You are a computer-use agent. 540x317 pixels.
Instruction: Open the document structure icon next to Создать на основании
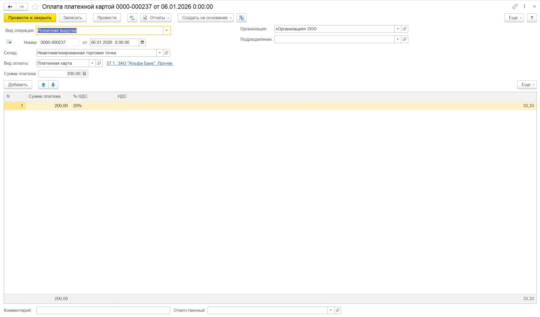pyautogui.click(x=241, y=18)
